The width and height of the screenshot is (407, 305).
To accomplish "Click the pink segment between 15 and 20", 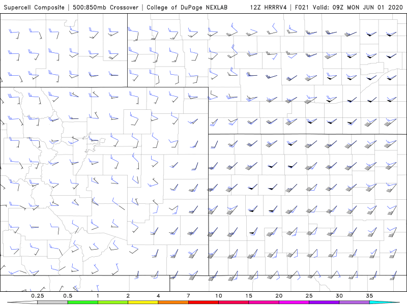I will [x=264, y=302].
